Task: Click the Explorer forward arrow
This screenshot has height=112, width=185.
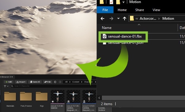Action: (111, 18)
